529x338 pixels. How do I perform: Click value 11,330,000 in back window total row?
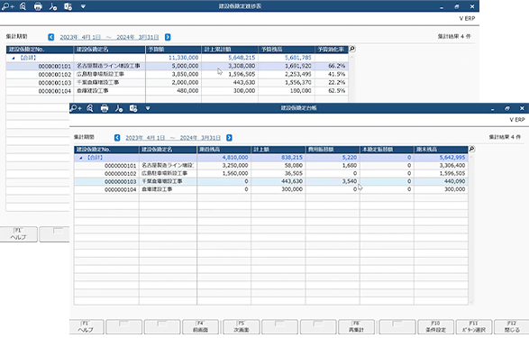[x=184, y=58]
